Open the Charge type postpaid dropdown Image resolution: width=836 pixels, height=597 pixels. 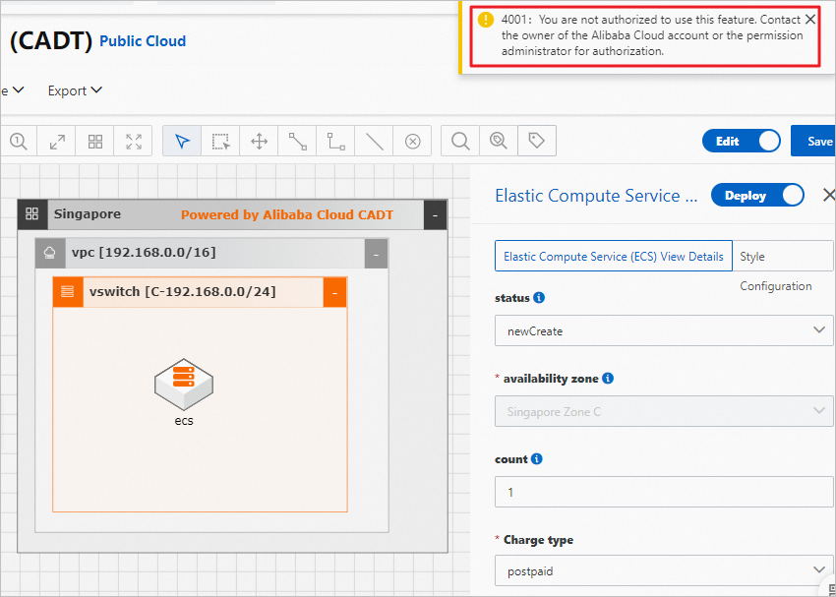(x=664, y=570)
